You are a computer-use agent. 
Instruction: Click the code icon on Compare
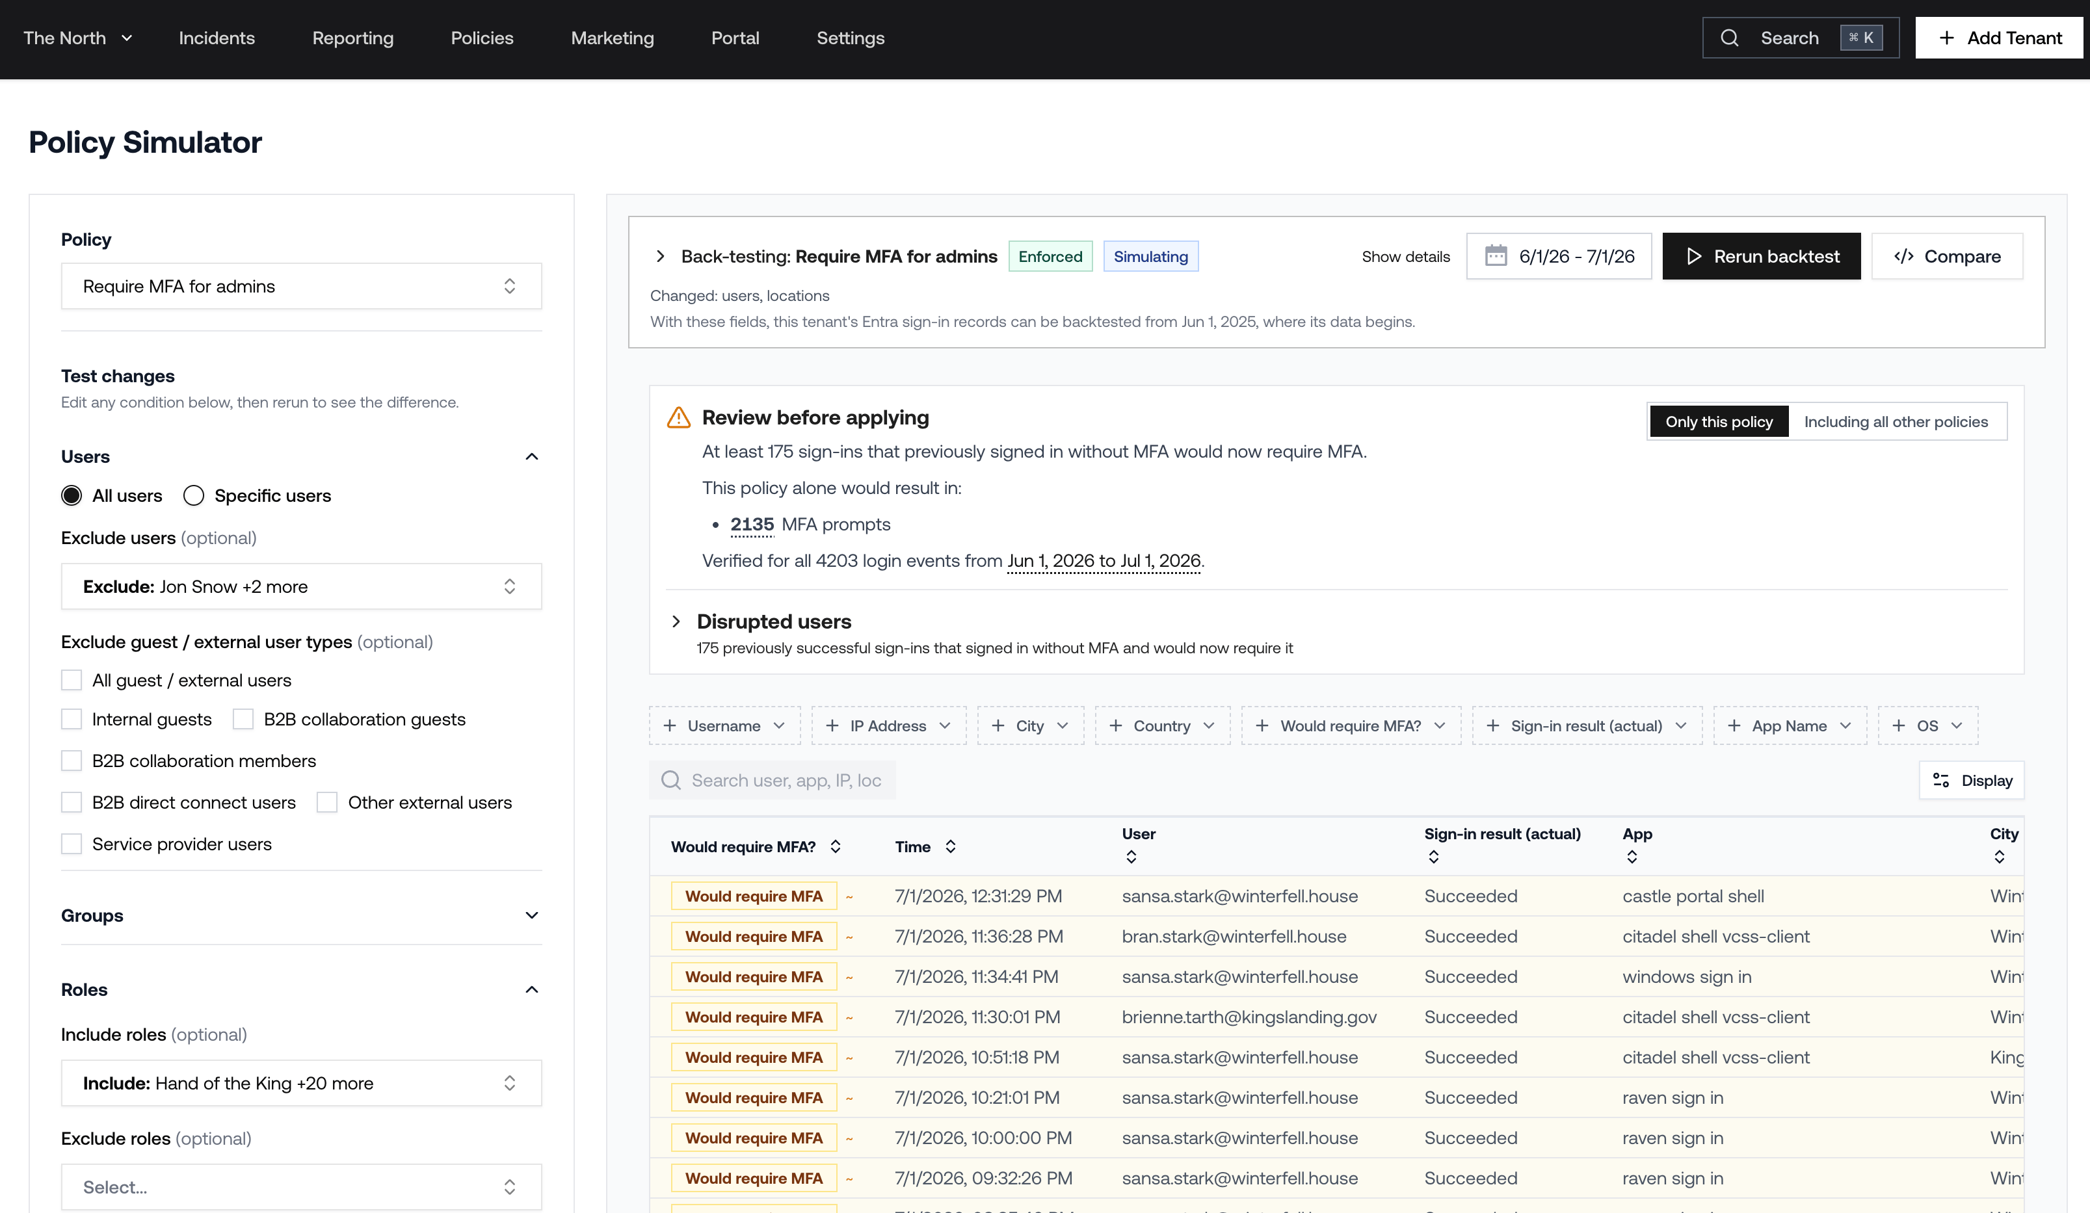[1903, 256]
